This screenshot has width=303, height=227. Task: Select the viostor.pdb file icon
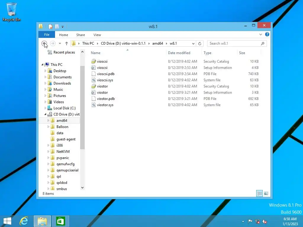[x=94, y=99]
